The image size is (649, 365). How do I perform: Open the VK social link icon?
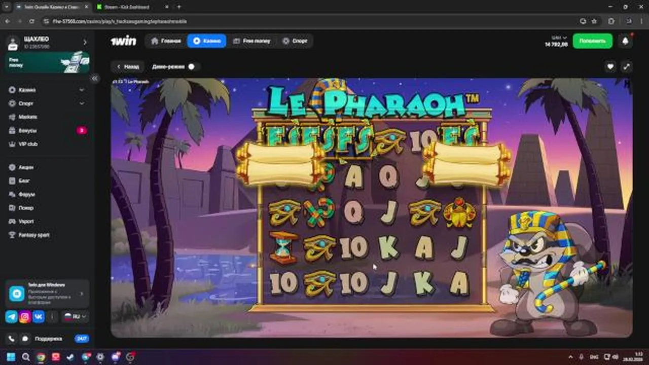[x=39, y=317]
